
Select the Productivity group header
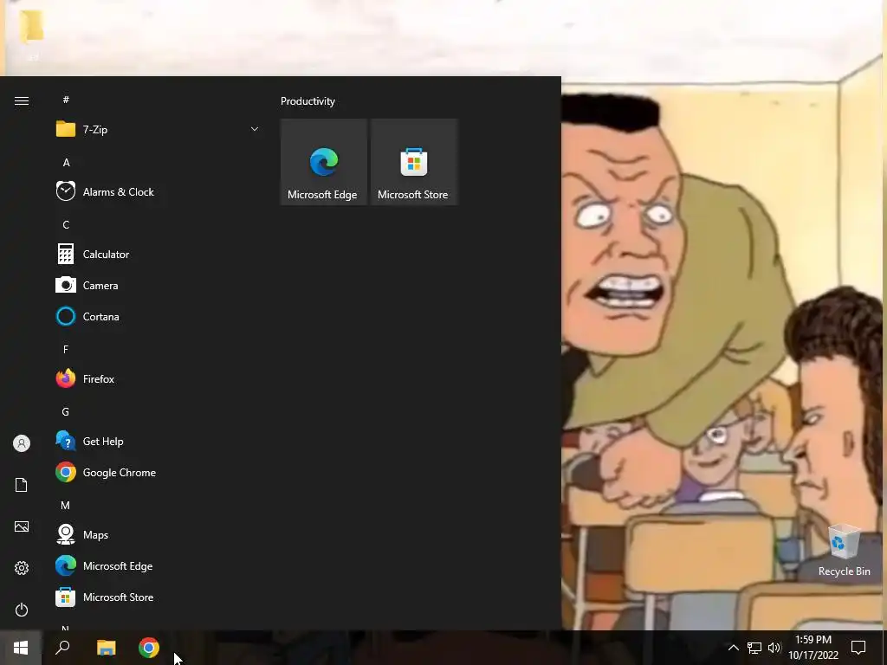(x=308, y=101)
